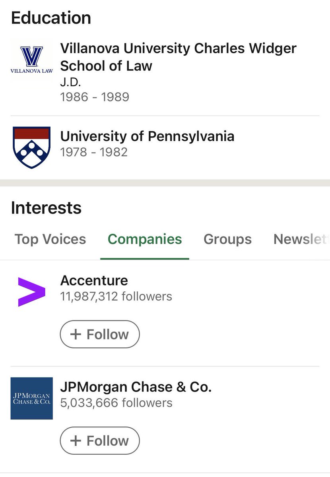Tap the J.D. degree line
Screen dimensions: 330x477
coord(71,82)
